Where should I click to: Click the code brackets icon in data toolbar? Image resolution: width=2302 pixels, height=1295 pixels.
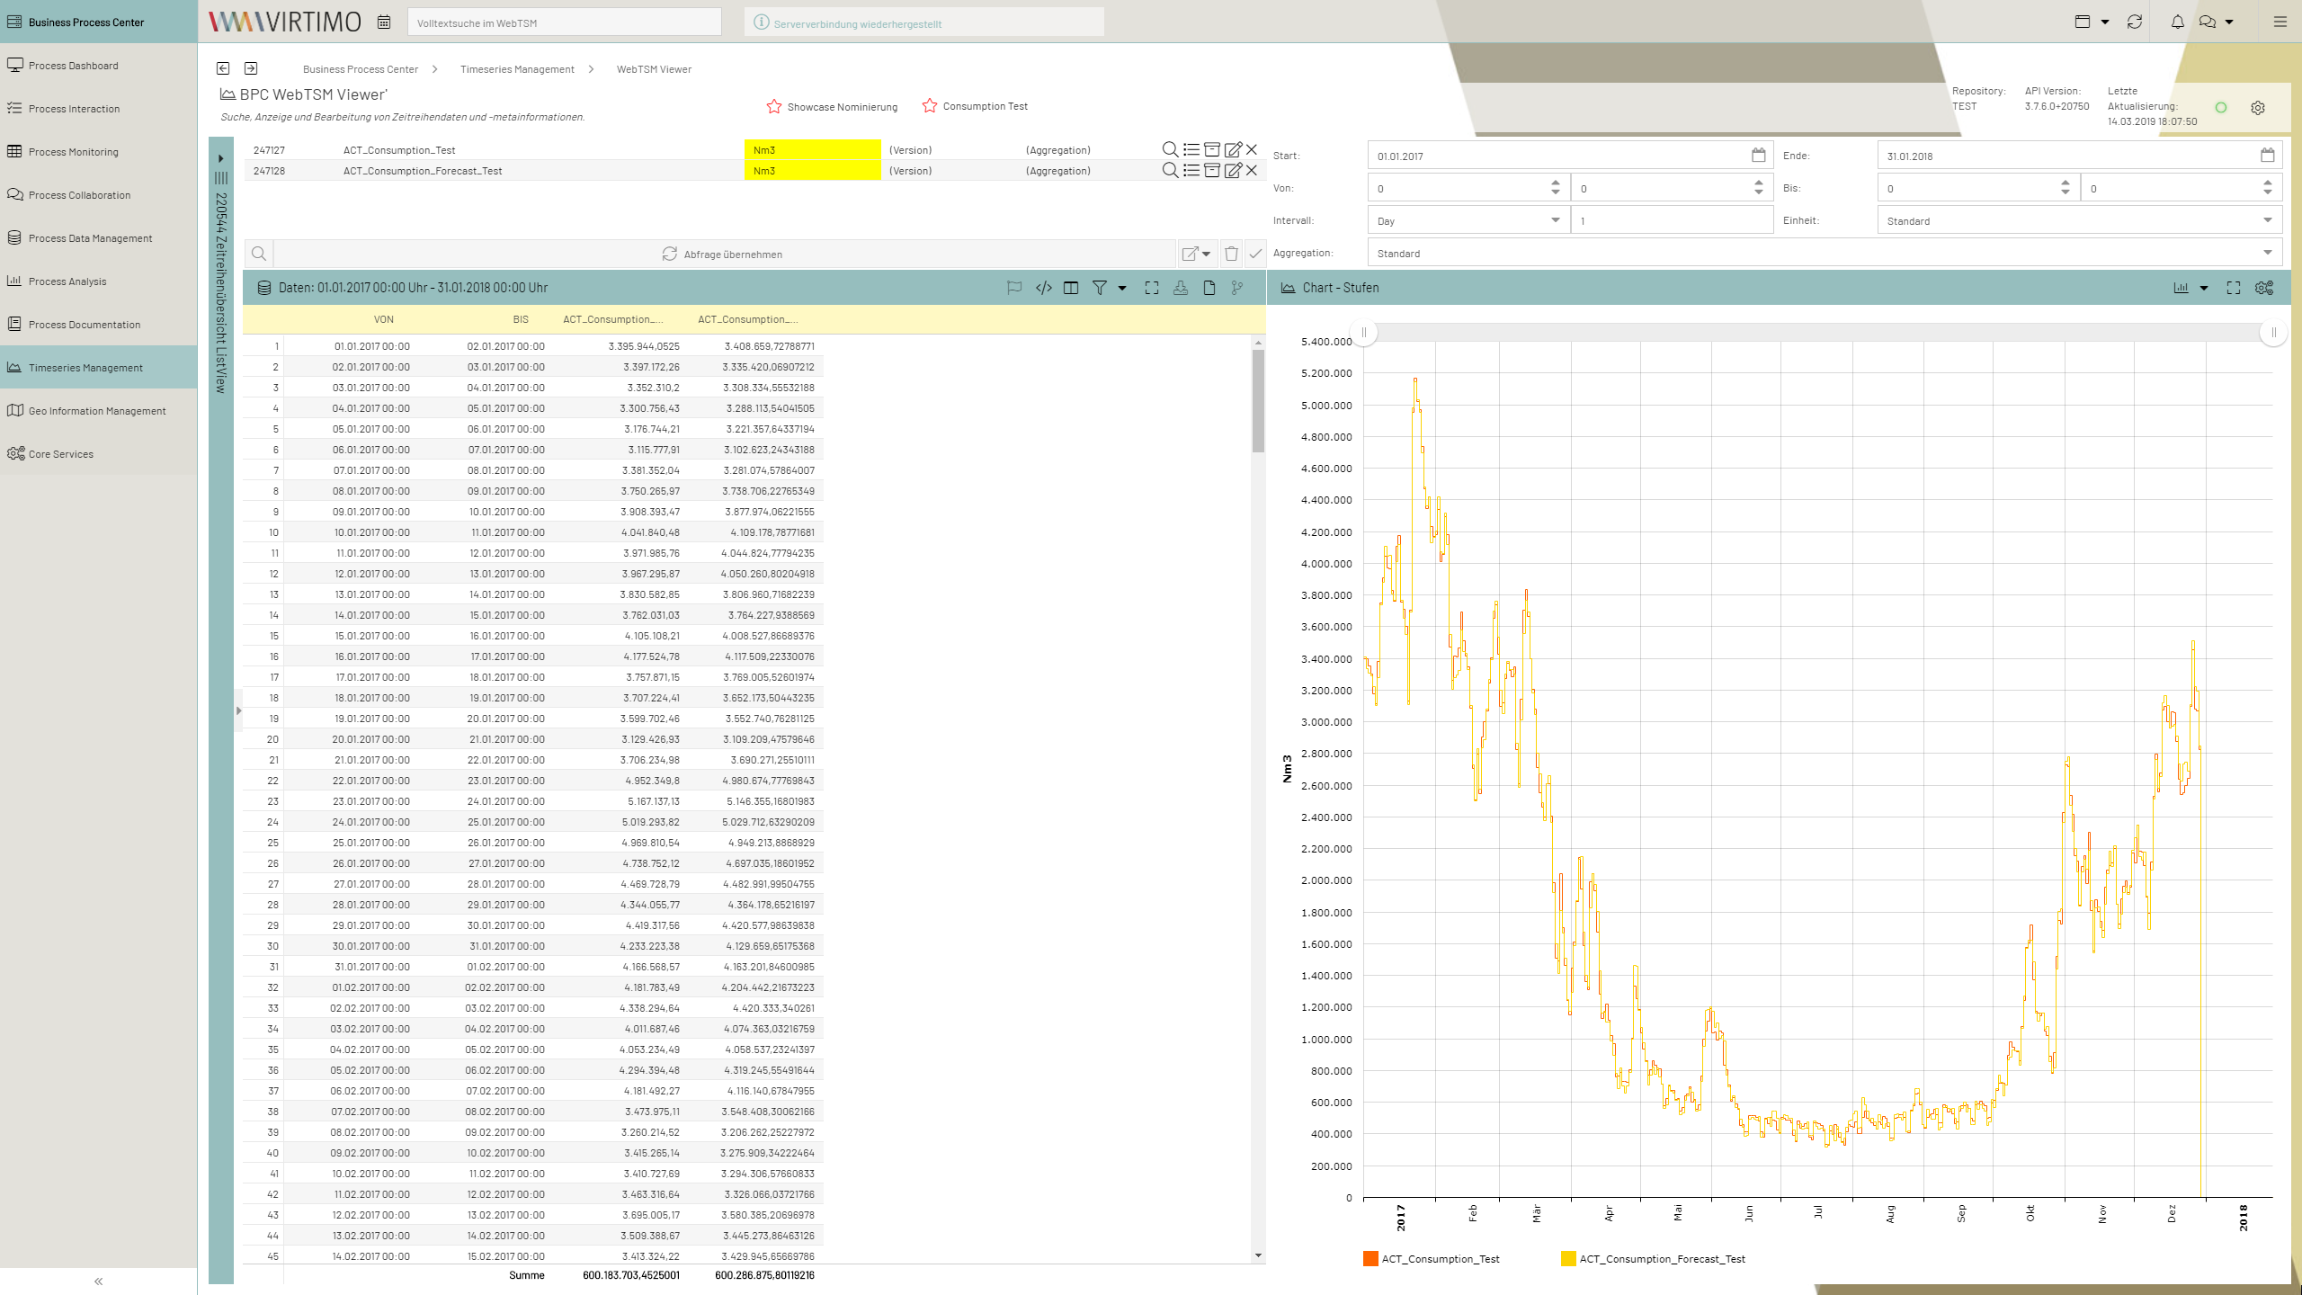1044,288
